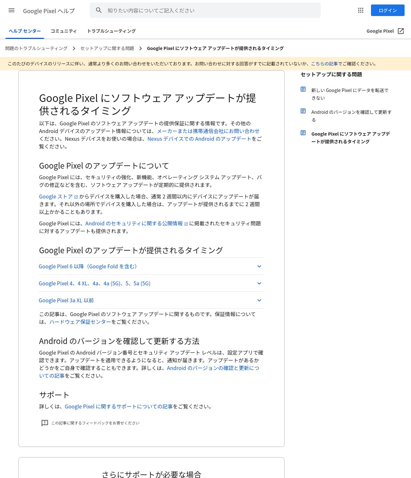411x478 pixels.
Task: Click chevron for Pixel 3a XL 以前 row
Action: pos(259,300)
